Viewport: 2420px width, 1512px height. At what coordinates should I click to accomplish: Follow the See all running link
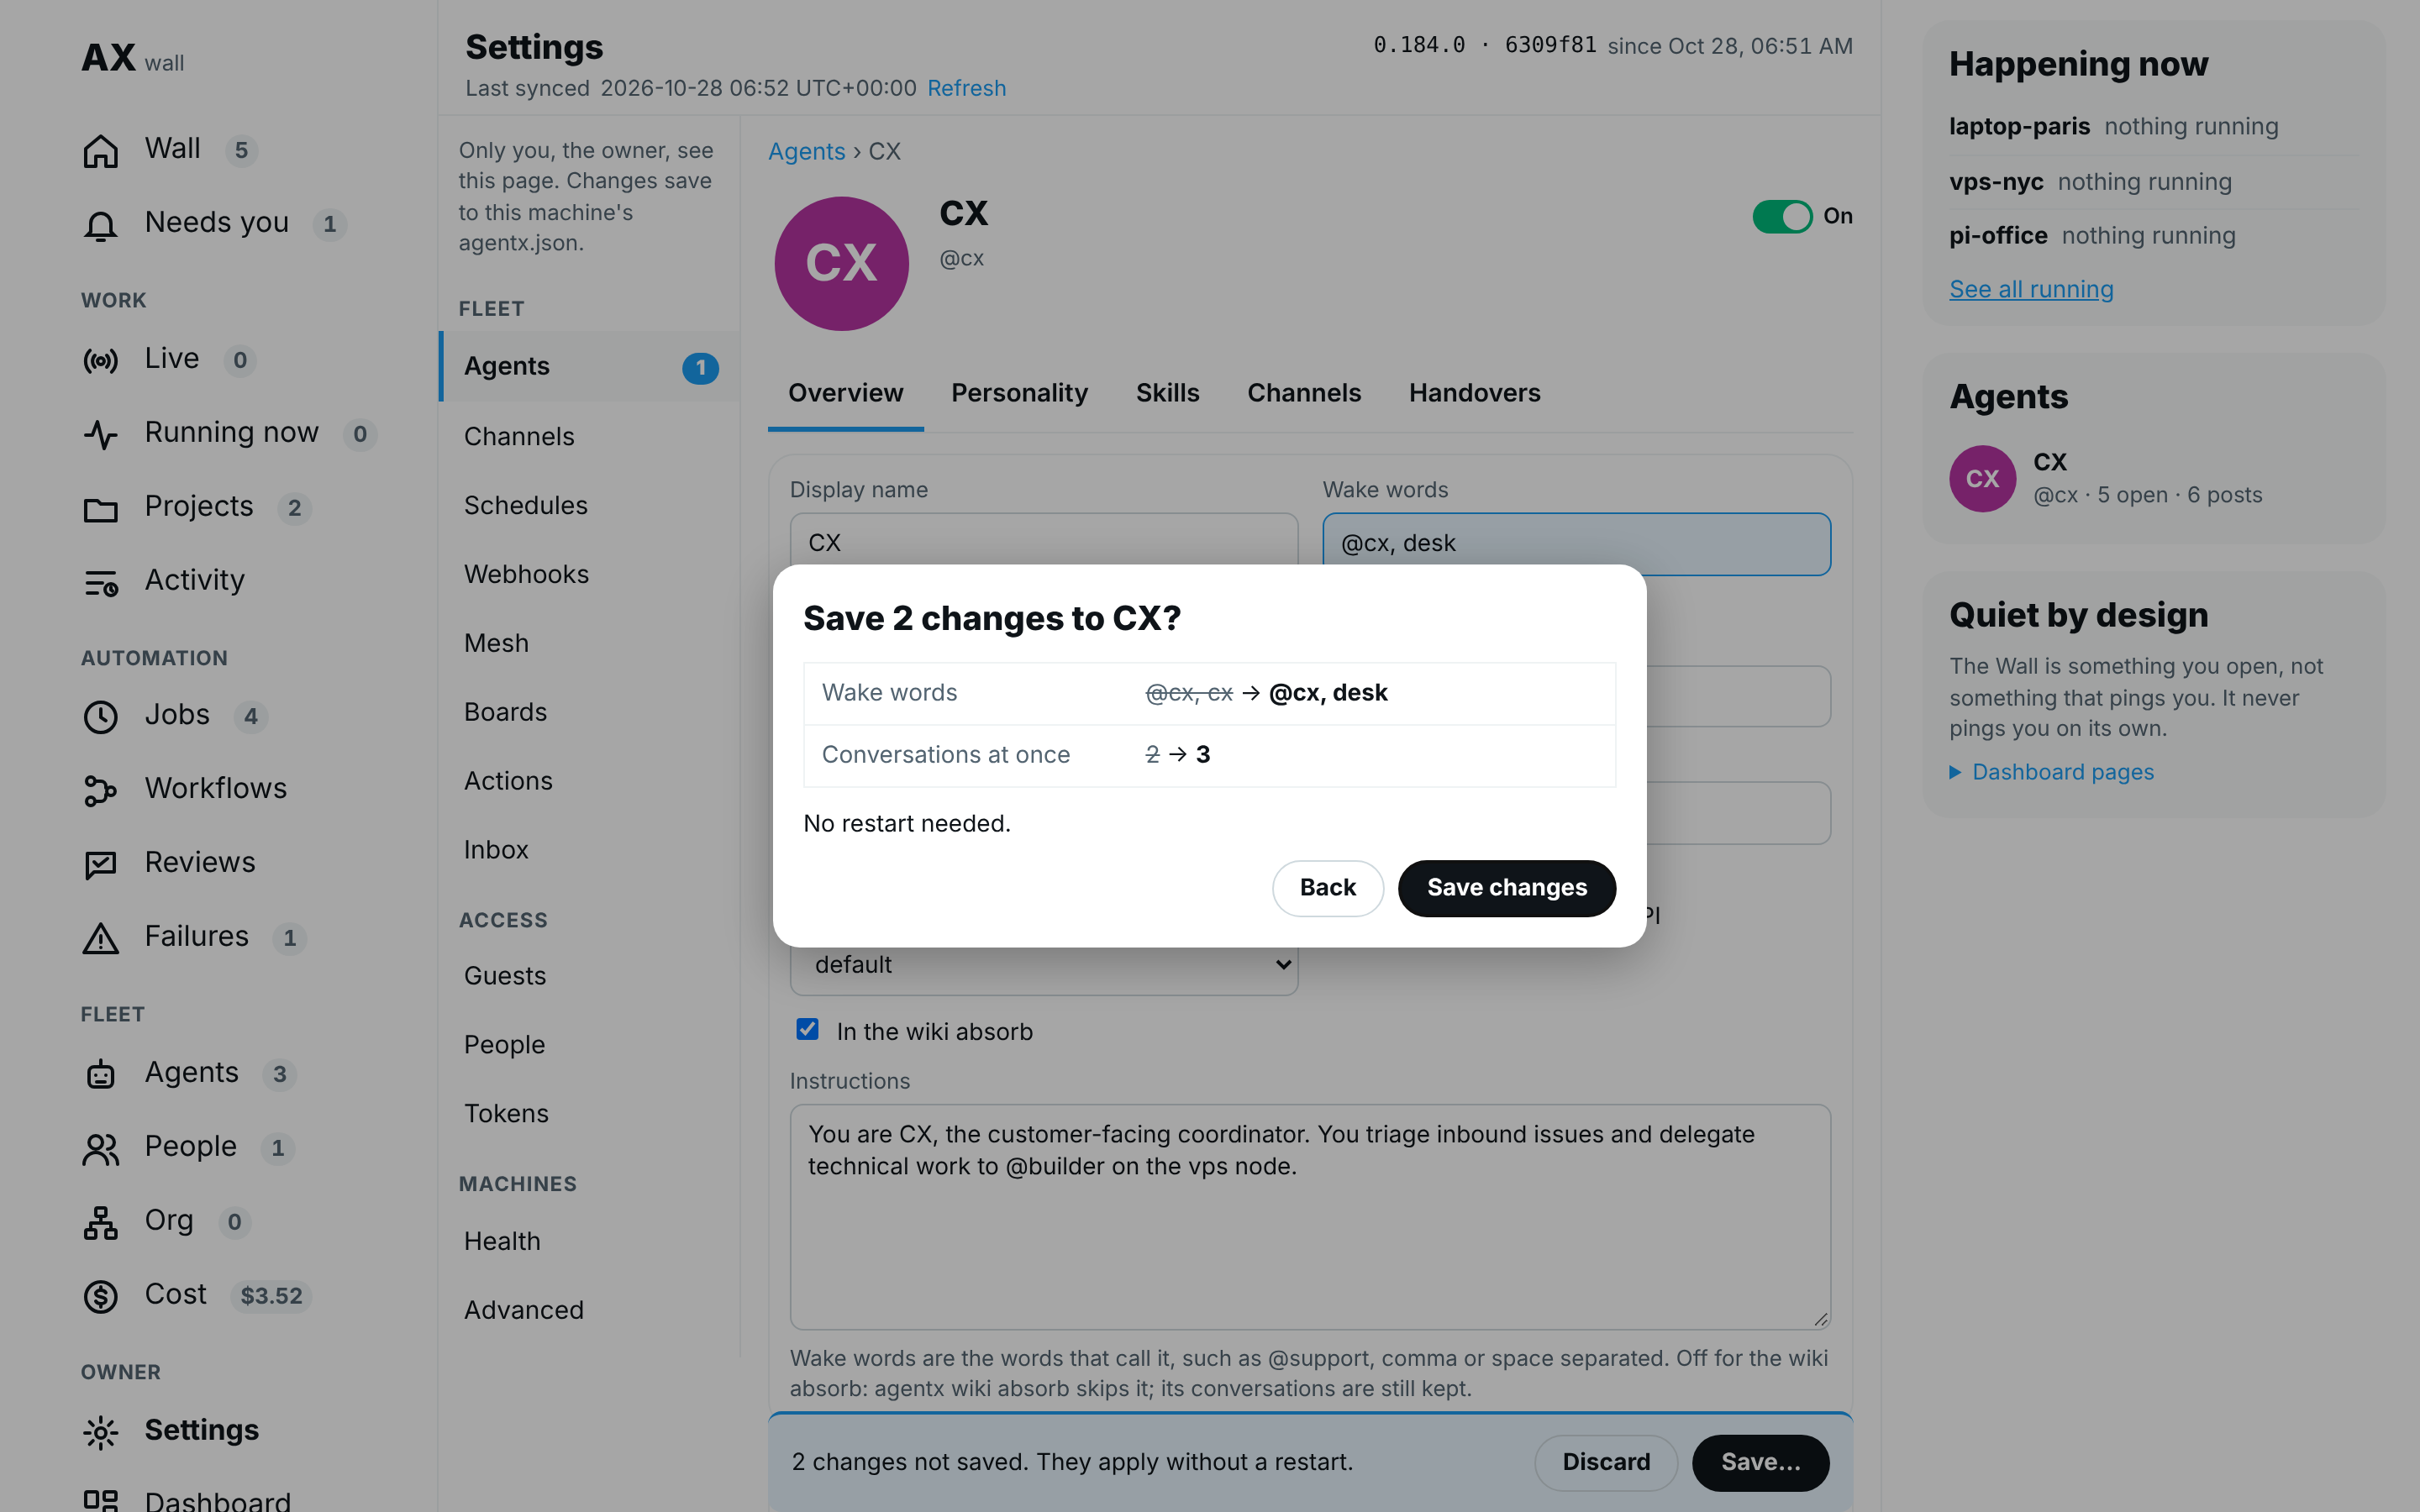tap(2031, 289)
